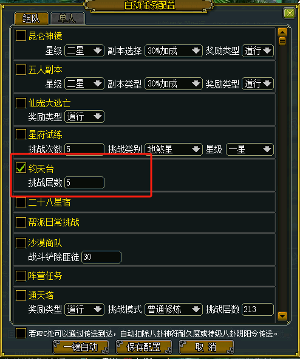Click the scrollbar up arrow icon
Image resolution: width=300 pixels, height=359 pixels.
pyautogui.click(x=282, y=32)
